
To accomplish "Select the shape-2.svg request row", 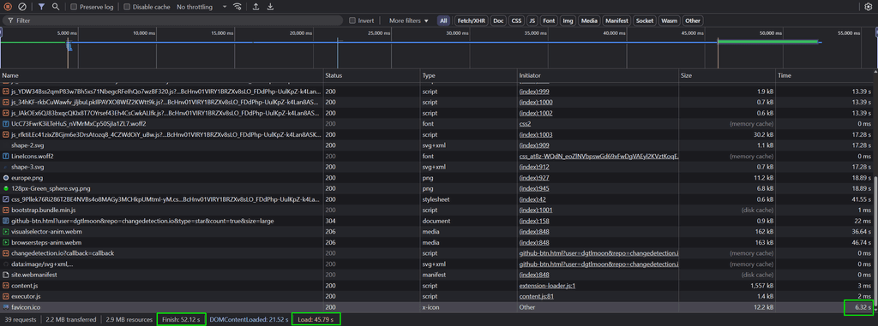I will pyautogui.click(x=436, y=145).
